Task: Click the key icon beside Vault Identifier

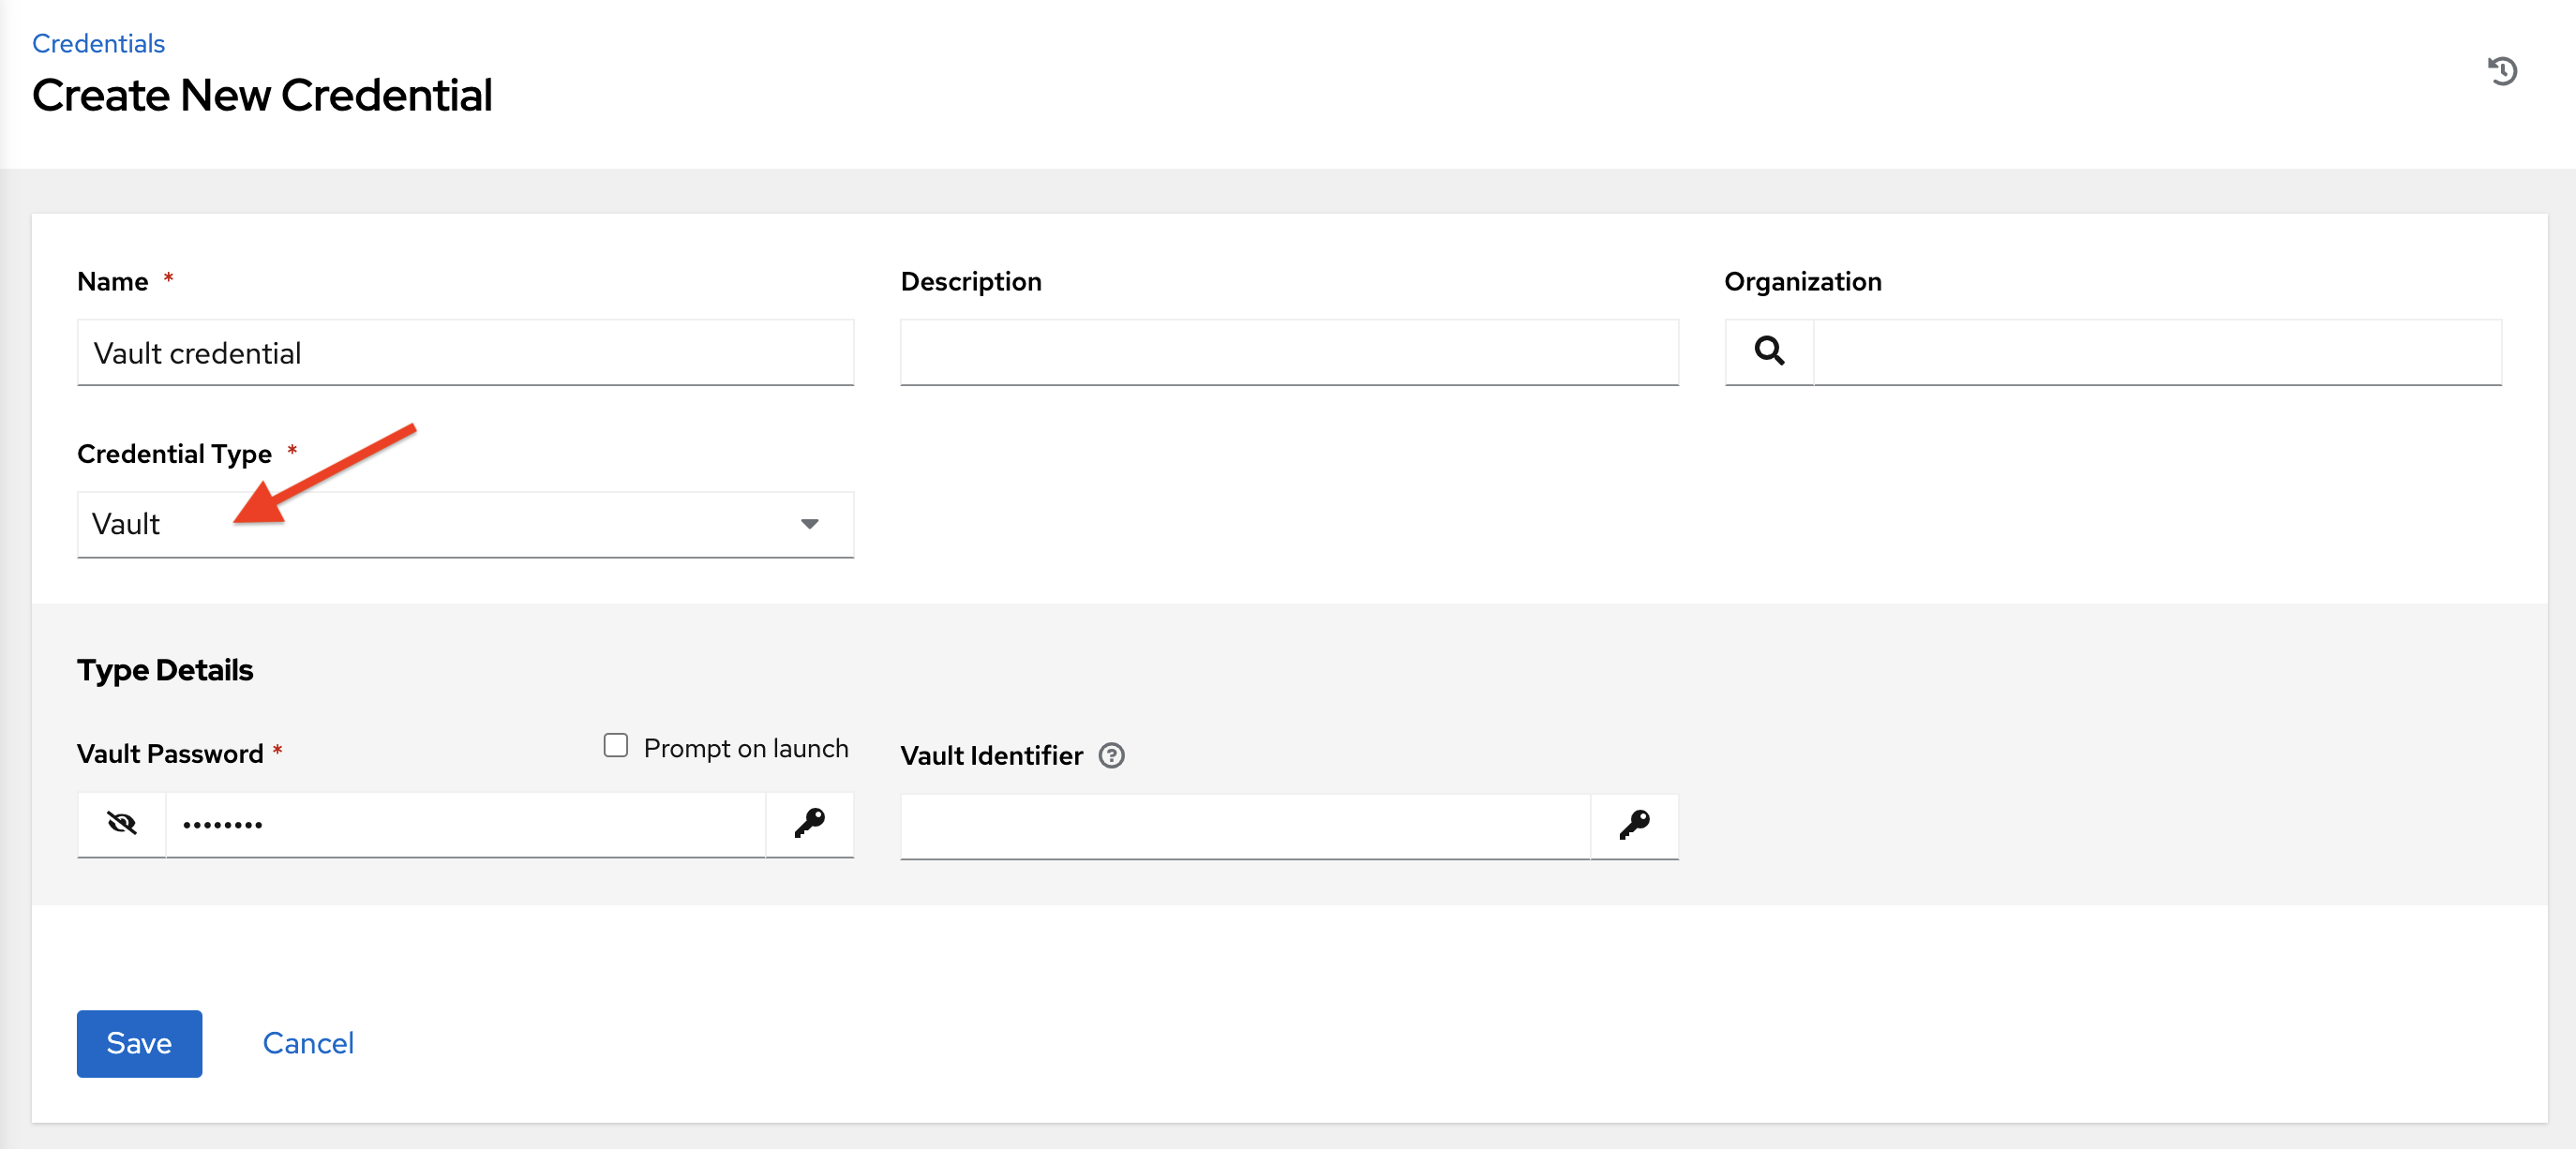Action: coord(1634,826)
